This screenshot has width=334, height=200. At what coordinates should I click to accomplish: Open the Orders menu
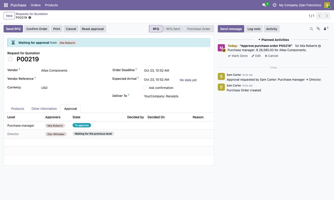(x=35, y=5)
